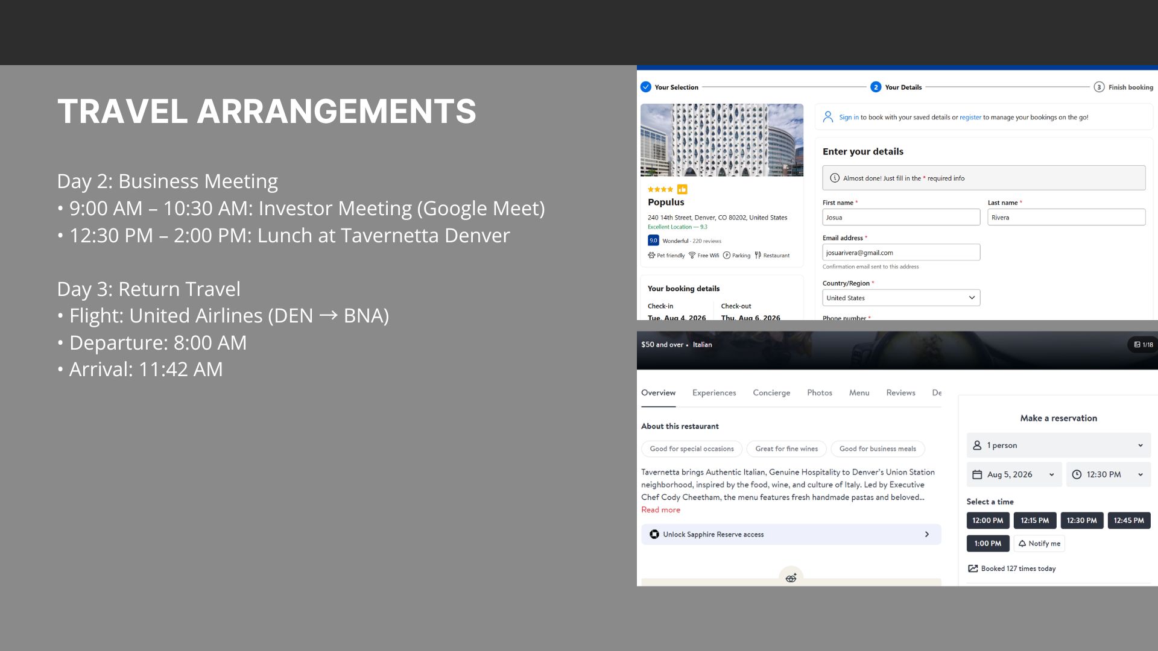Click the Good for special occasions tag
This screenshot has width=1158, height=651.
(692, 448)
